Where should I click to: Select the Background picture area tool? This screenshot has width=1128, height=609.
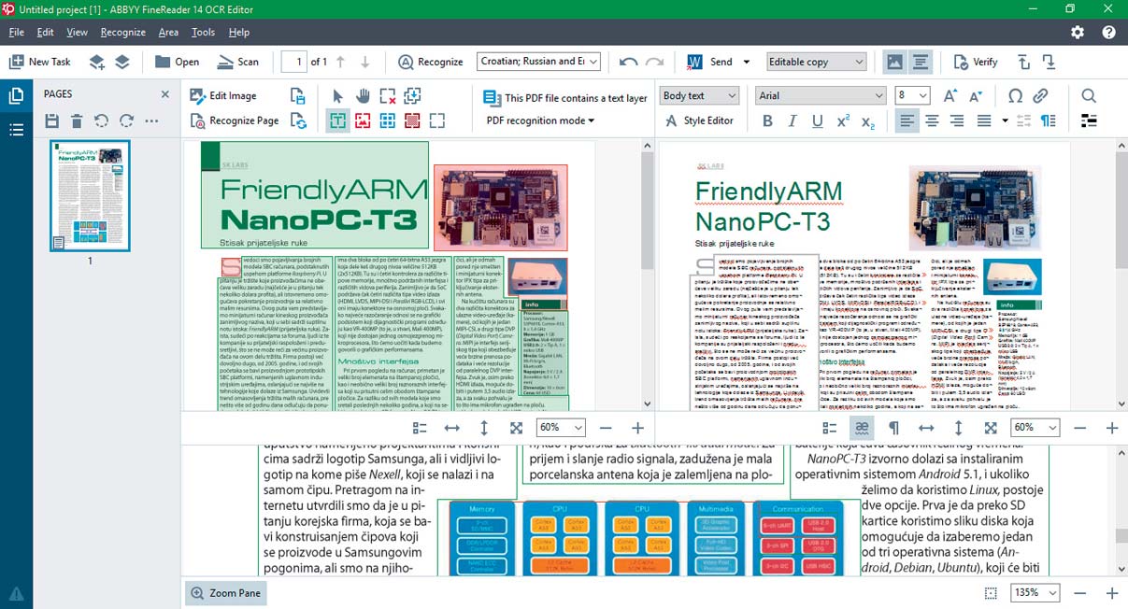pos(412,120)
